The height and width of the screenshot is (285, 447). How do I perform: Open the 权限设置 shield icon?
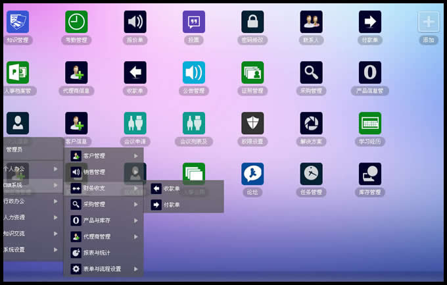[x=252, y=123]
